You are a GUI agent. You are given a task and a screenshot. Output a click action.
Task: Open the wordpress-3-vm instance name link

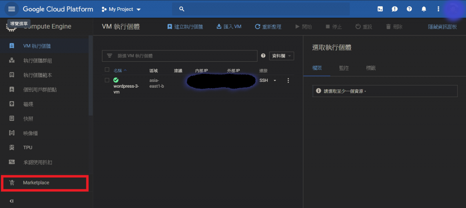coord(127,89)
